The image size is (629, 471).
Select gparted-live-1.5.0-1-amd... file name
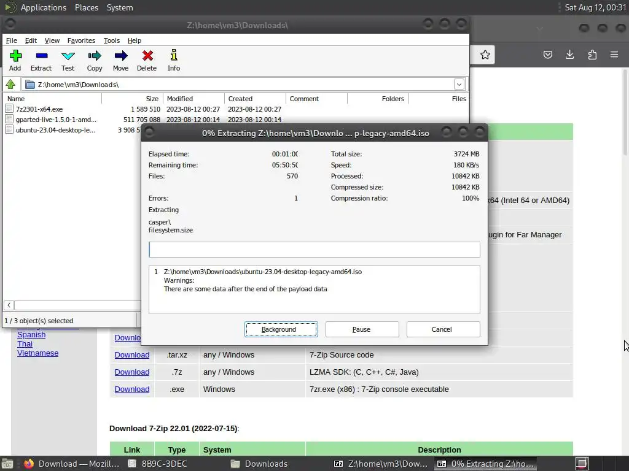coord(56,120)
